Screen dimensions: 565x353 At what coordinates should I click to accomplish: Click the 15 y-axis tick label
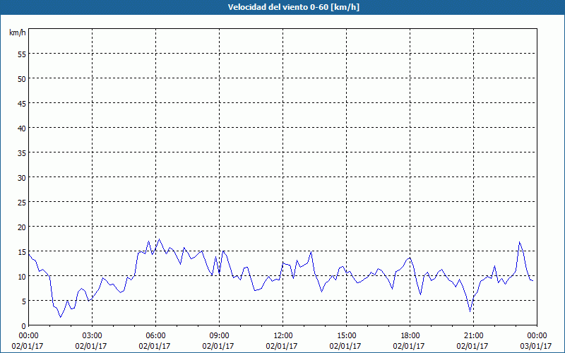[x=22, y=251]
